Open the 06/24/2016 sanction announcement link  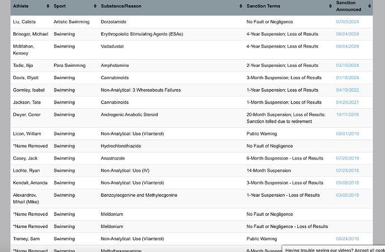tap(348, 239)
